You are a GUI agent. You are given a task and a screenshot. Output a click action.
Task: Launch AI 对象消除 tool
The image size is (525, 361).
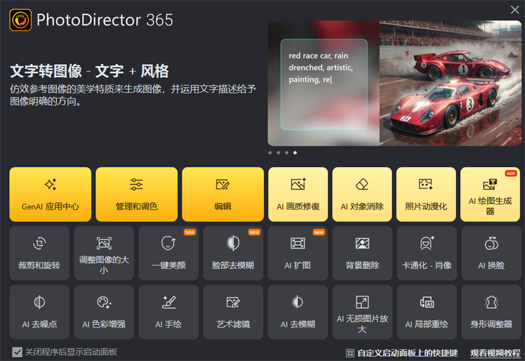[362, 194]
